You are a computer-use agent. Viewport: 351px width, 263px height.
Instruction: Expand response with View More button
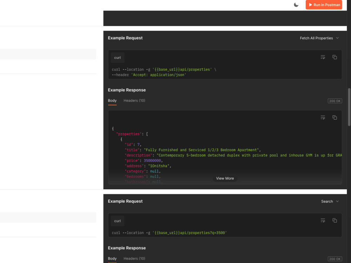coord(225,178)
